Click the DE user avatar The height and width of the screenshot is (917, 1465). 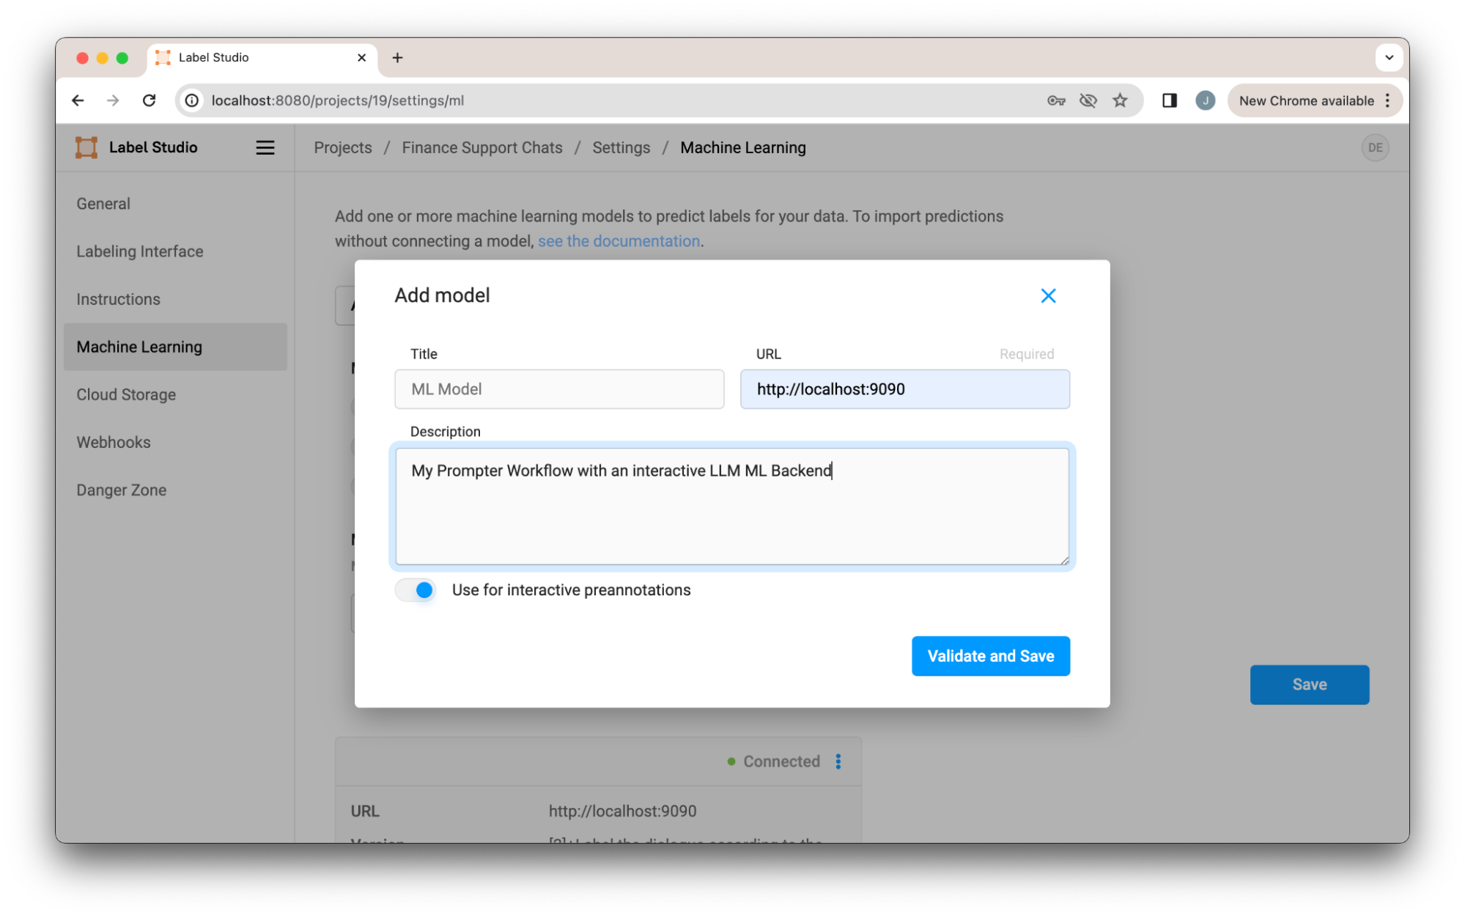point(1375,147)
